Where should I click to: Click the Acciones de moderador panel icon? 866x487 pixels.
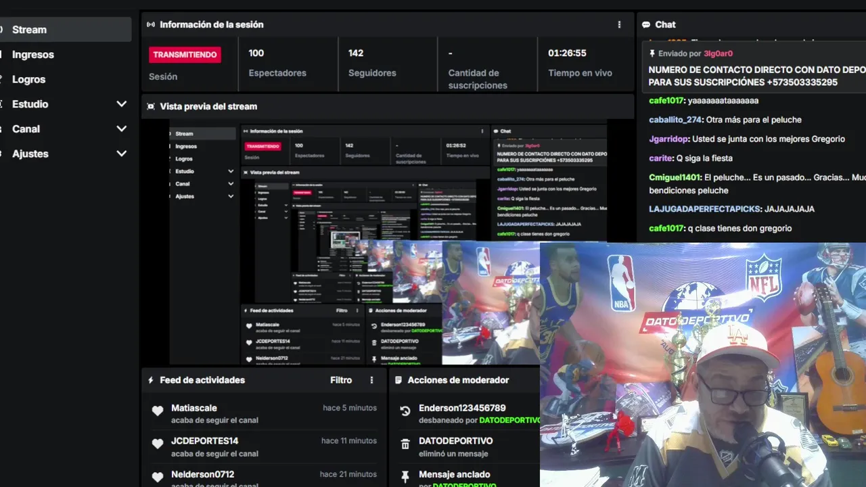point(398,380)
